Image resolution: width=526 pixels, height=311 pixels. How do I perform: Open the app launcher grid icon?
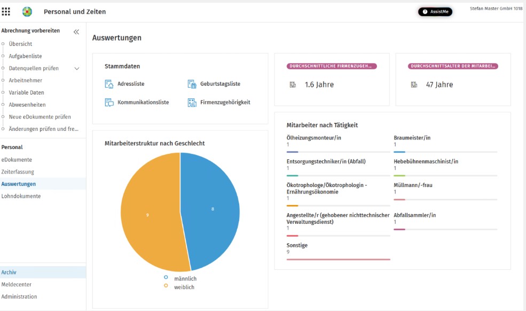6,12
